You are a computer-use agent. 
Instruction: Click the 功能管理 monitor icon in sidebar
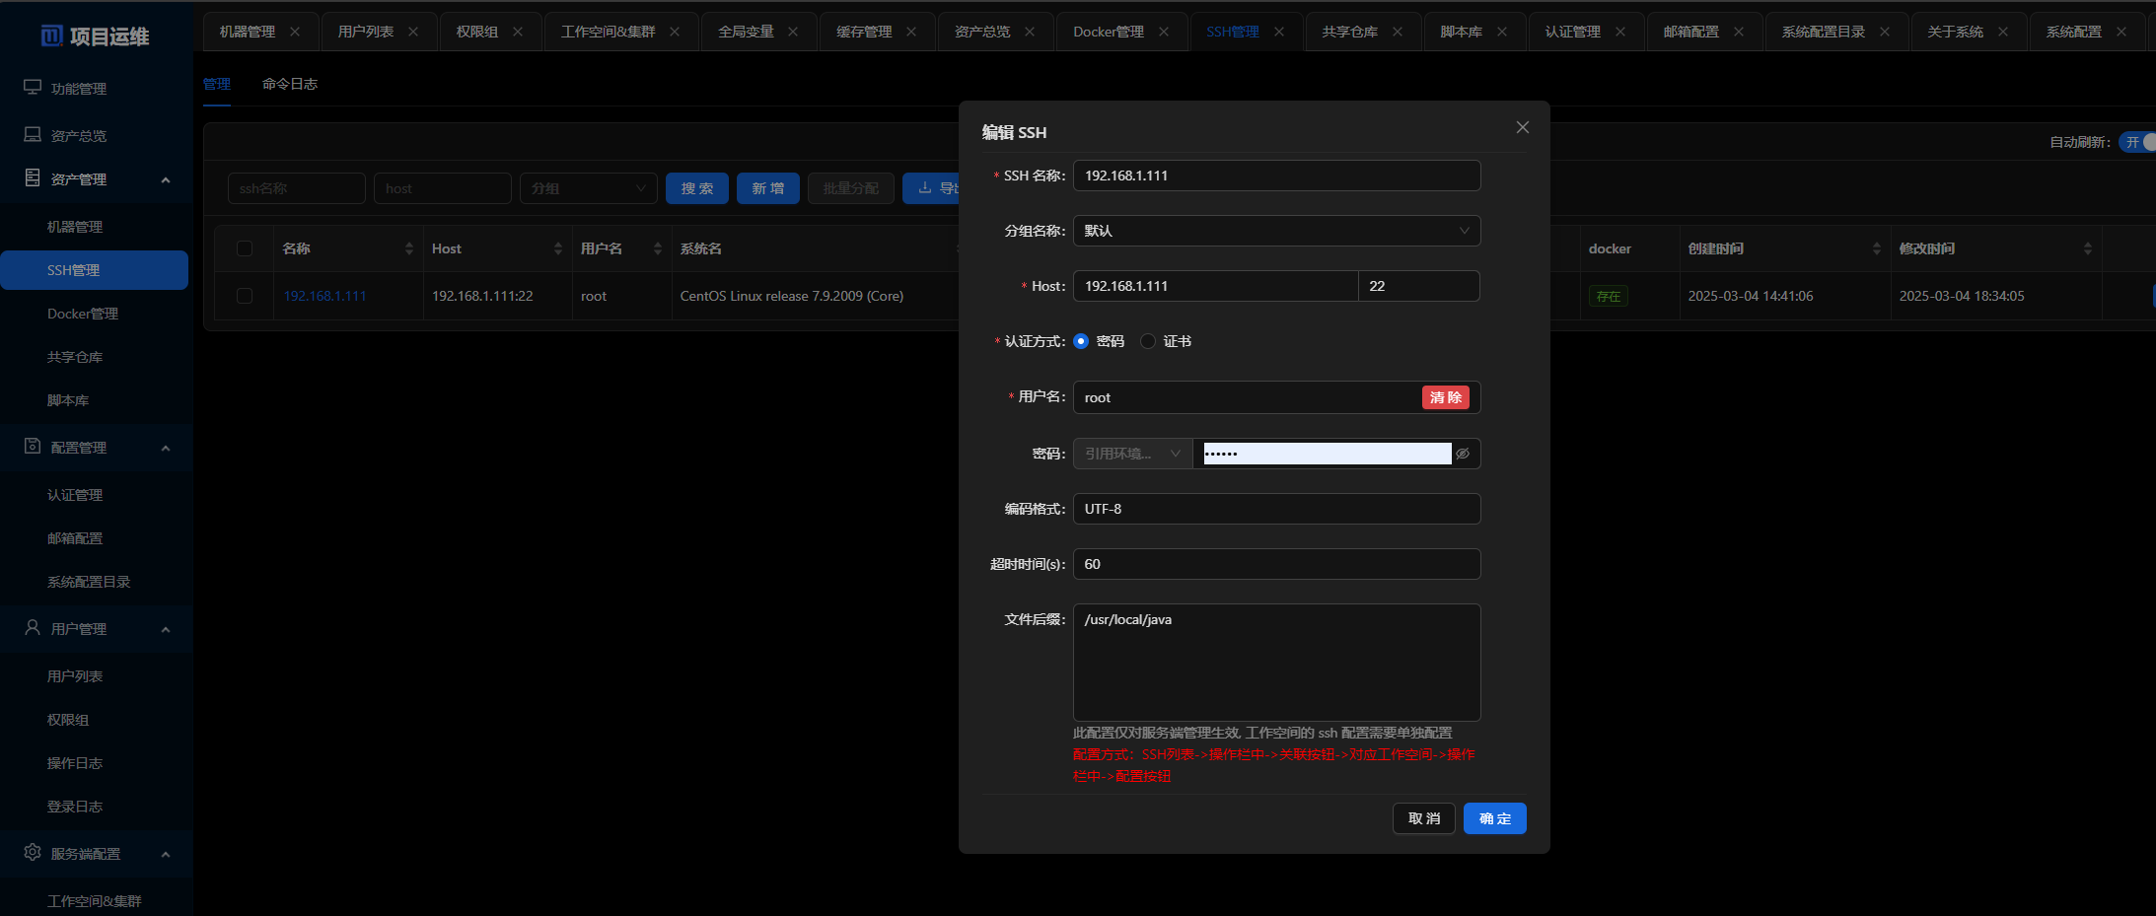click(33, 88)
